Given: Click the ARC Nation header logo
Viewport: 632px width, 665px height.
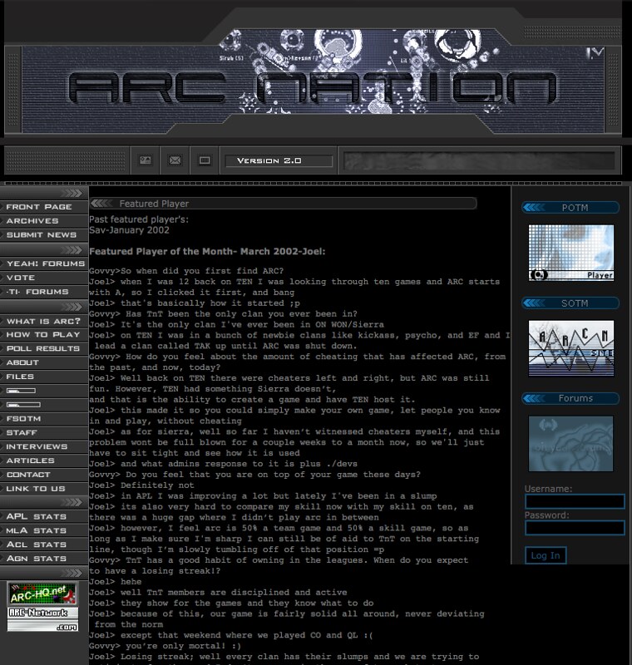Looking at the screenshot, I should [312, 87].
